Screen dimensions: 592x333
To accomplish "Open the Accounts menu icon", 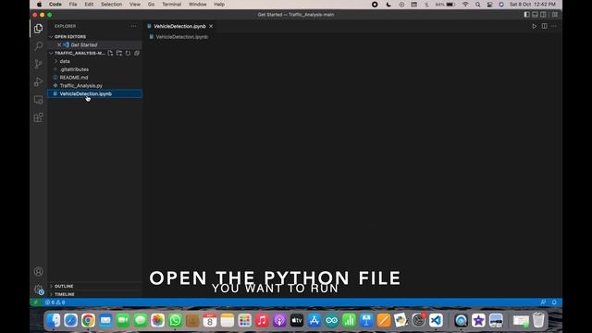I will (38, 271).
